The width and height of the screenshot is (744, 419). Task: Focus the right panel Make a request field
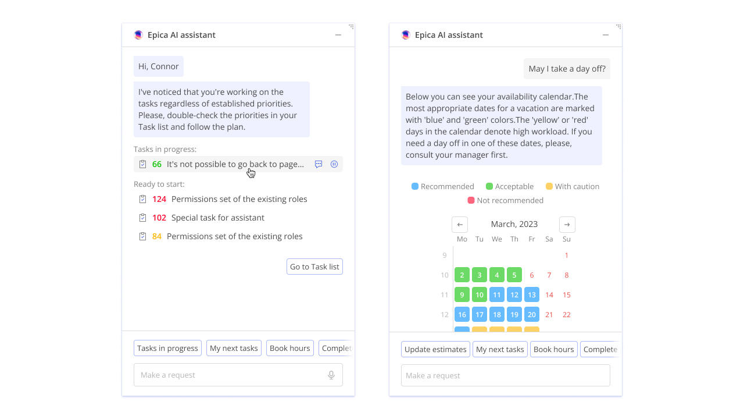coord(505,375)
